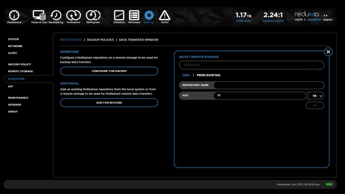
Task: Click the Select Remote Storage label
Action: [199, 57]
